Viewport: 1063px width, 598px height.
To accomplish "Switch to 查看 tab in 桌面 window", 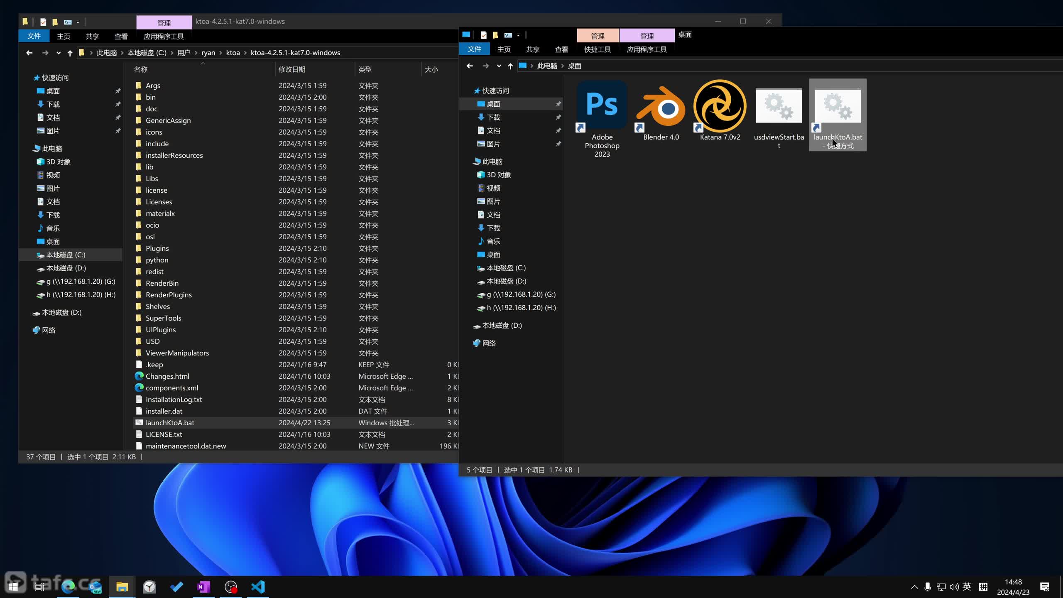I will point(561,49).
